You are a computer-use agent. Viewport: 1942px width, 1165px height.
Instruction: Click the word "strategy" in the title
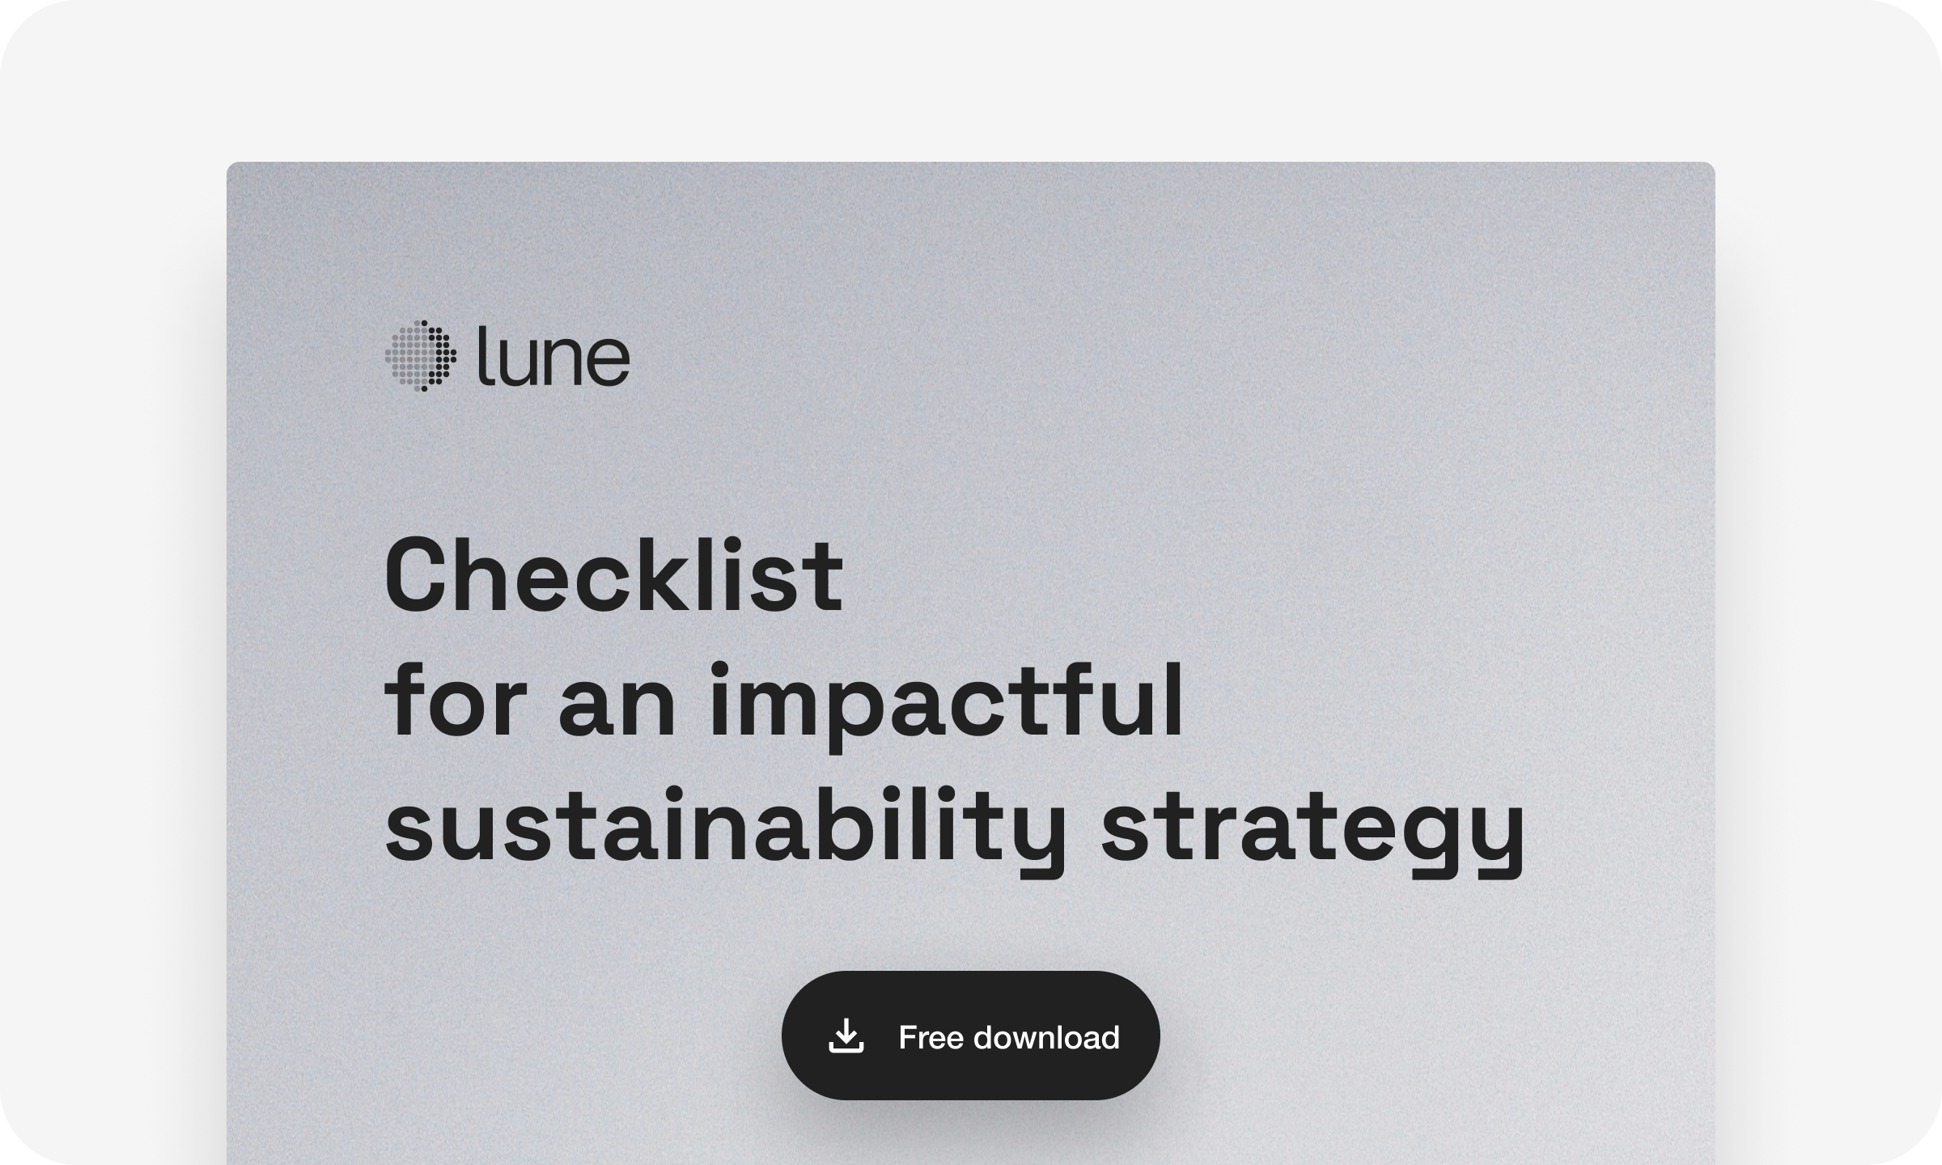coord(1312,828)
